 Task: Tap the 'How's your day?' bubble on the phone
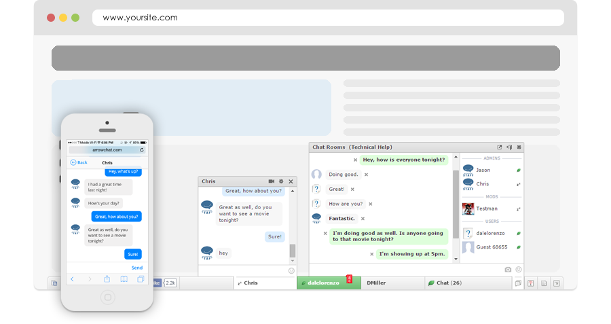[104, 203]
